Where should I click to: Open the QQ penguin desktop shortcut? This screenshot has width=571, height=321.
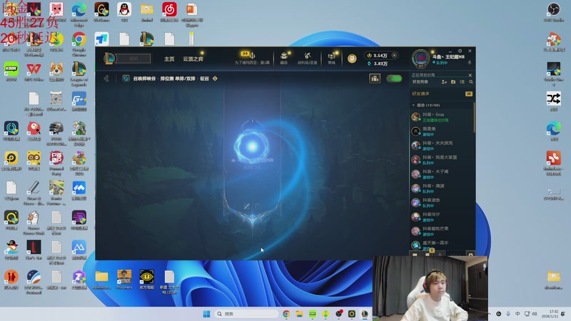(124, 11)
